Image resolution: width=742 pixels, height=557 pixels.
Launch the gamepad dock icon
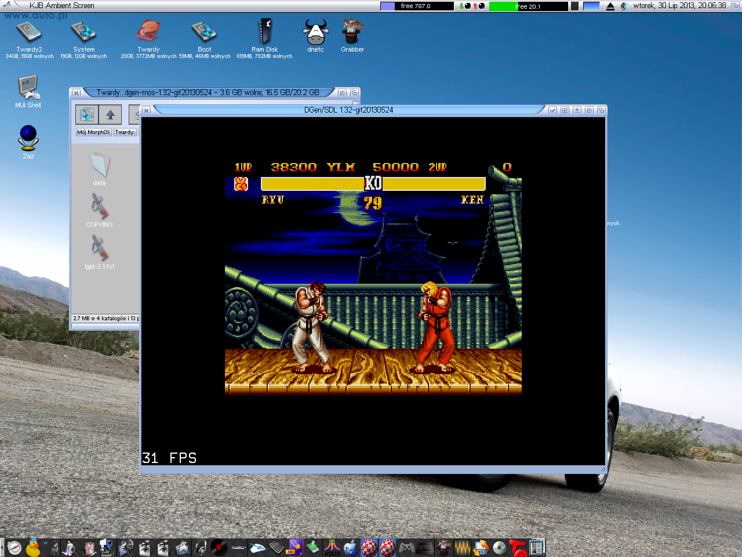[x=406, y=548]
